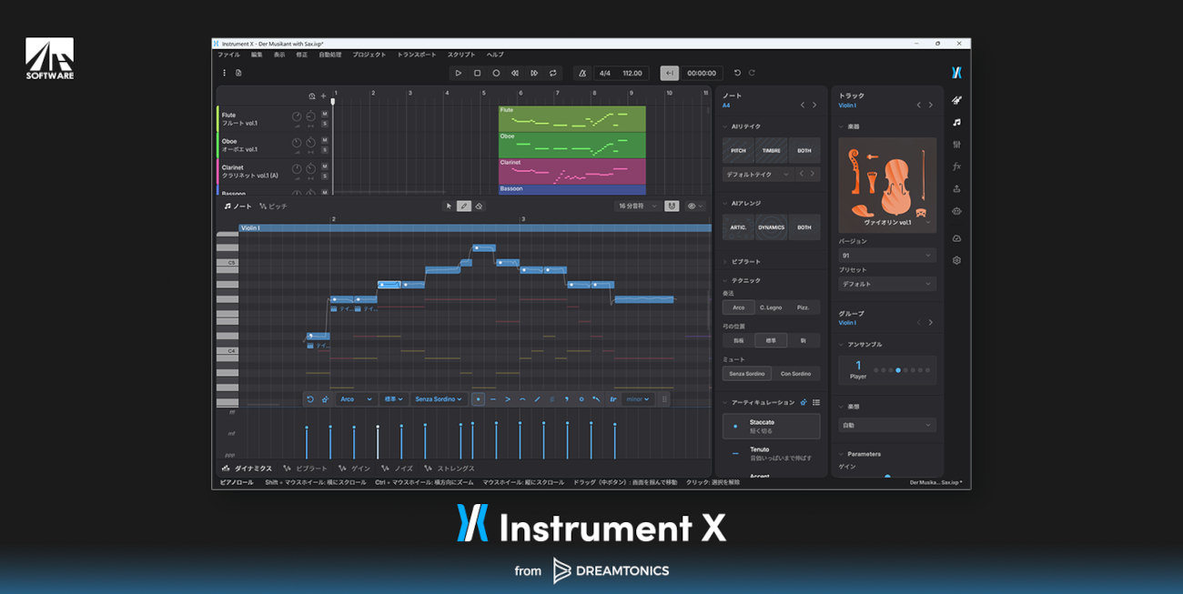The image size is (1183, 594).
Task: Click the Flute track volume knob
Action: tap(297, 116)
